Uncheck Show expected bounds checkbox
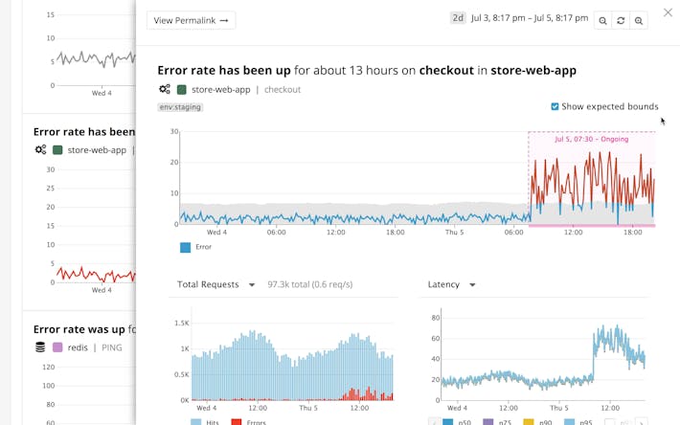The height and width of the screenshot is (425, 680). 555,106
